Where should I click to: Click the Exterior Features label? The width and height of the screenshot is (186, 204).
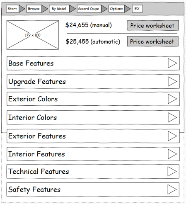point(37,136)
